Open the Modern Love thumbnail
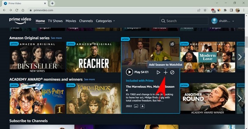248x129 pixels. click(x=208, y=57)
